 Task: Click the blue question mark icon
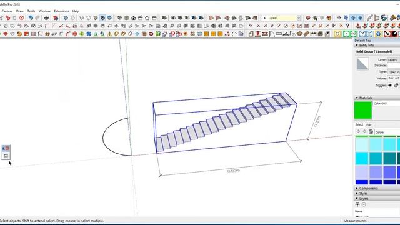click(x=362, y=34)
